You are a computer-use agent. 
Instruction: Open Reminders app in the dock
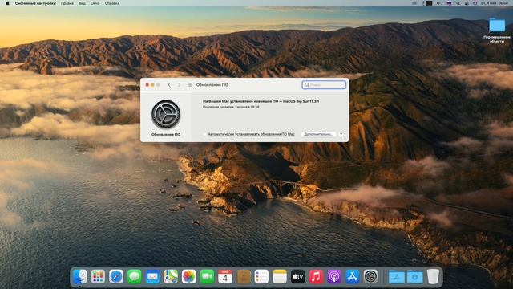[x=261, y=276]
